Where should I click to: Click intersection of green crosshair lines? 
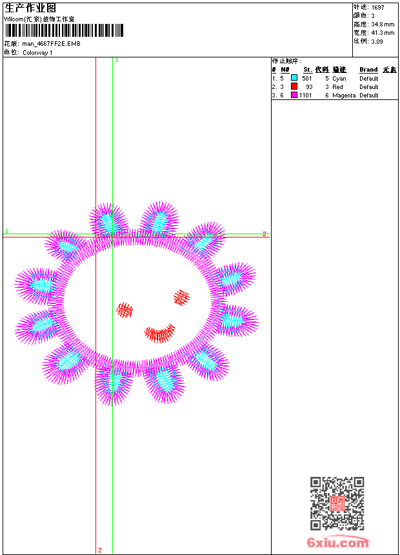click(112, 234)
